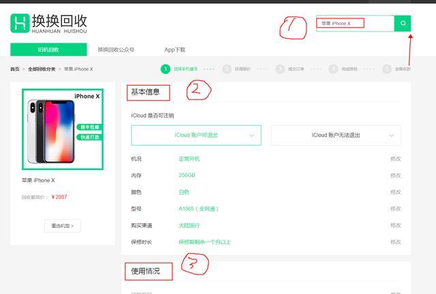This screenshot has width=436, height=294.
Task: Select iCloud 账户无法退出 option
Action: coord(336,135)
